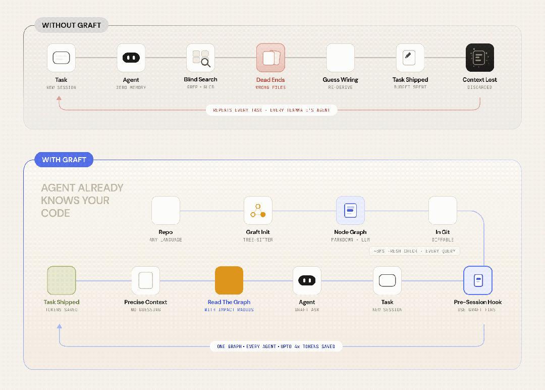Click the fresh check every query badge
545x390 pixels.
point(414,251)
